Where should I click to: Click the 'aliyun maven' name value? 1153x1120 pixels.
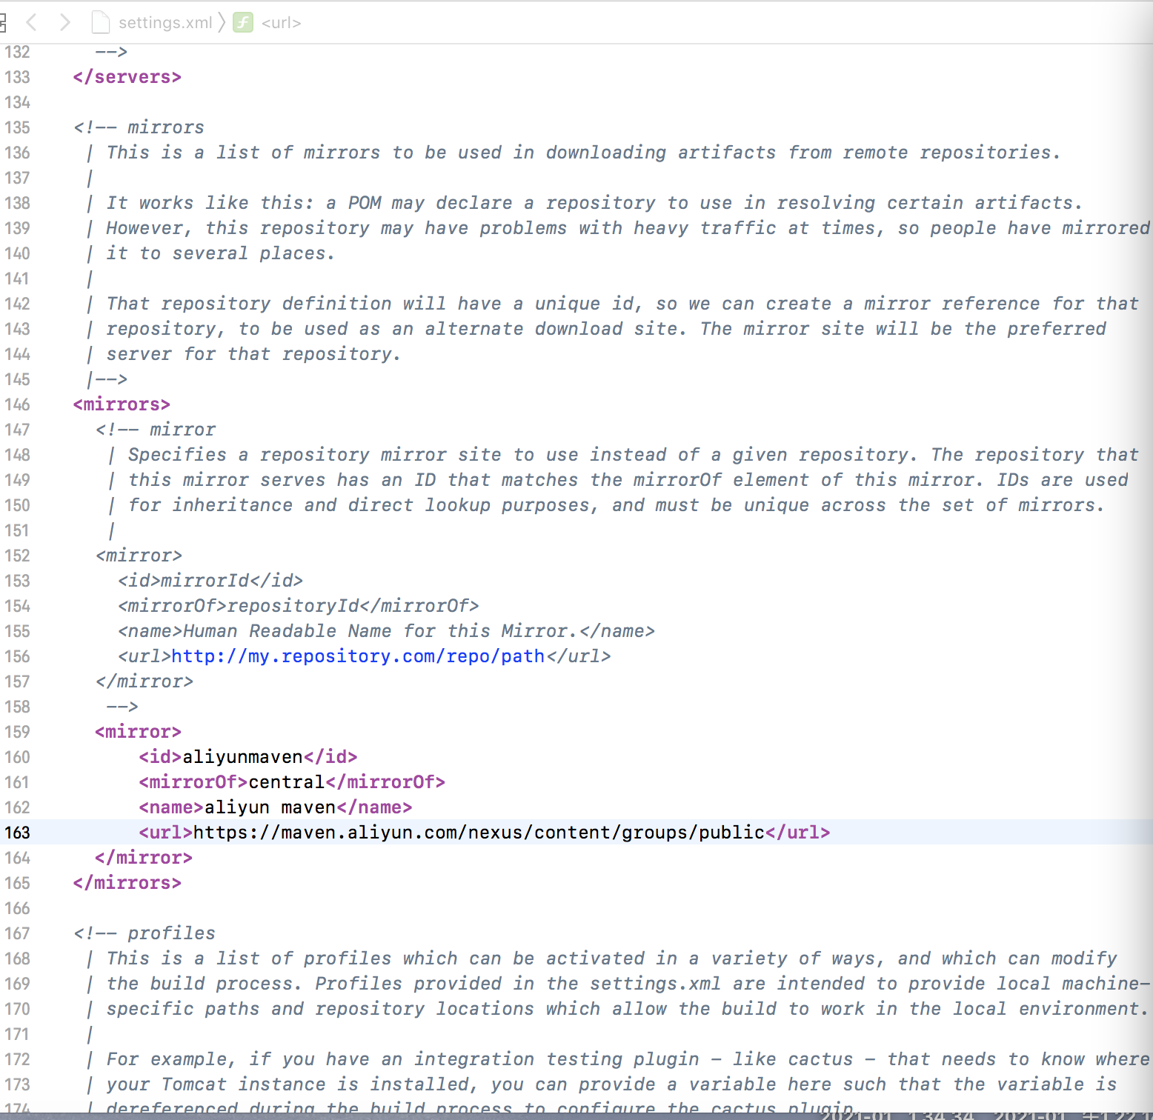coord(270,807)
